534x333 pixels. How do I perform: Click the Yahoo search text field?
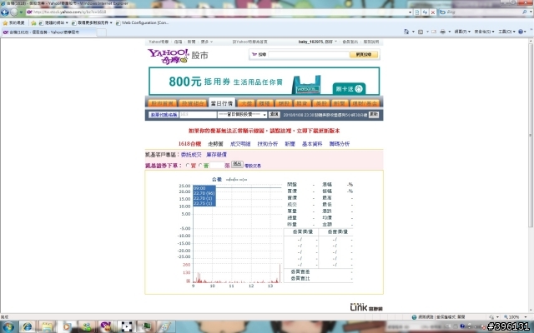pyautogui.click(x=308, y=54)
